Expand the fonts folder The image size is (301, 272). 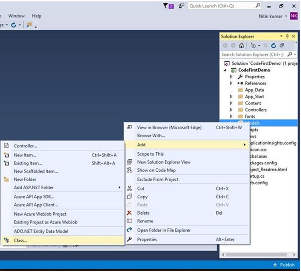click(231, 116)
